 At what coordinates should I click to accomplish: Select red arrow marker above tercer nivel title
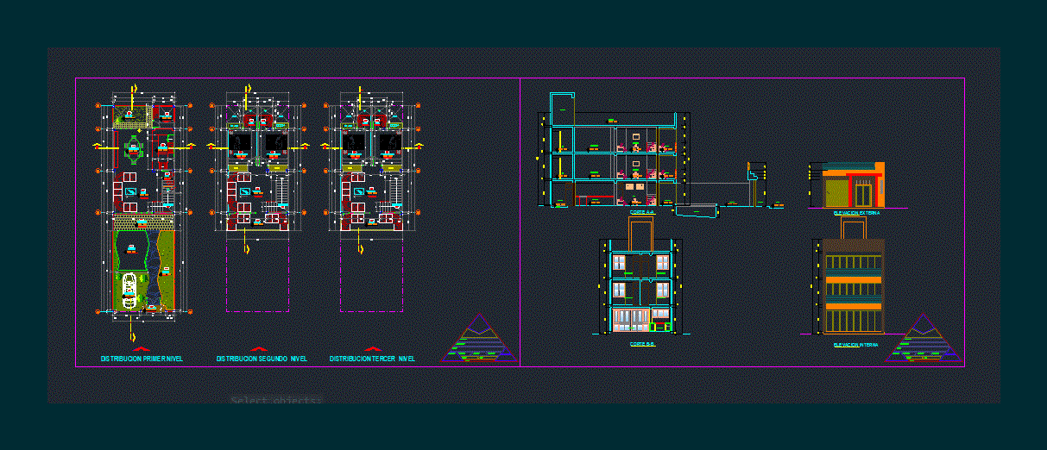click(x=372, y=349)
